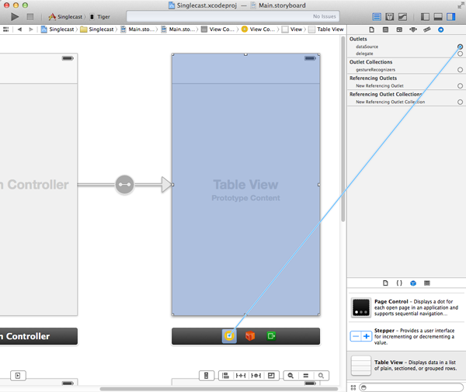
Task: Show the Assistant editor
Action: (x=389, y=17)
